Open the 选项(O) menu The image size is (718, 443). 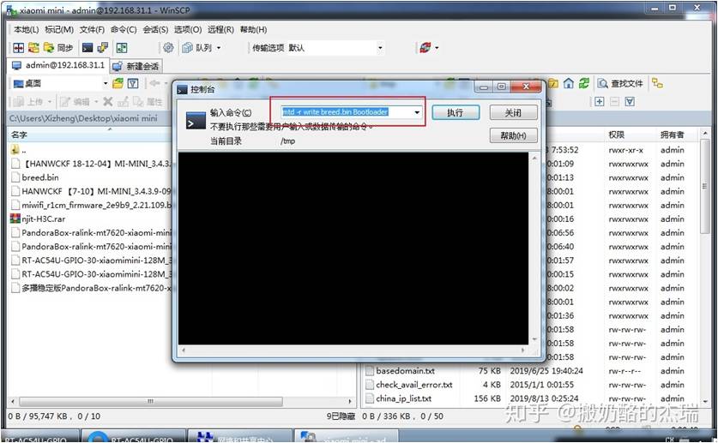[188, 30]
